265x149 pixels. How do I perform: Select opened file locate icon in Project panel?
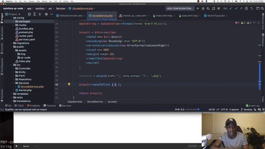[29, 14]
